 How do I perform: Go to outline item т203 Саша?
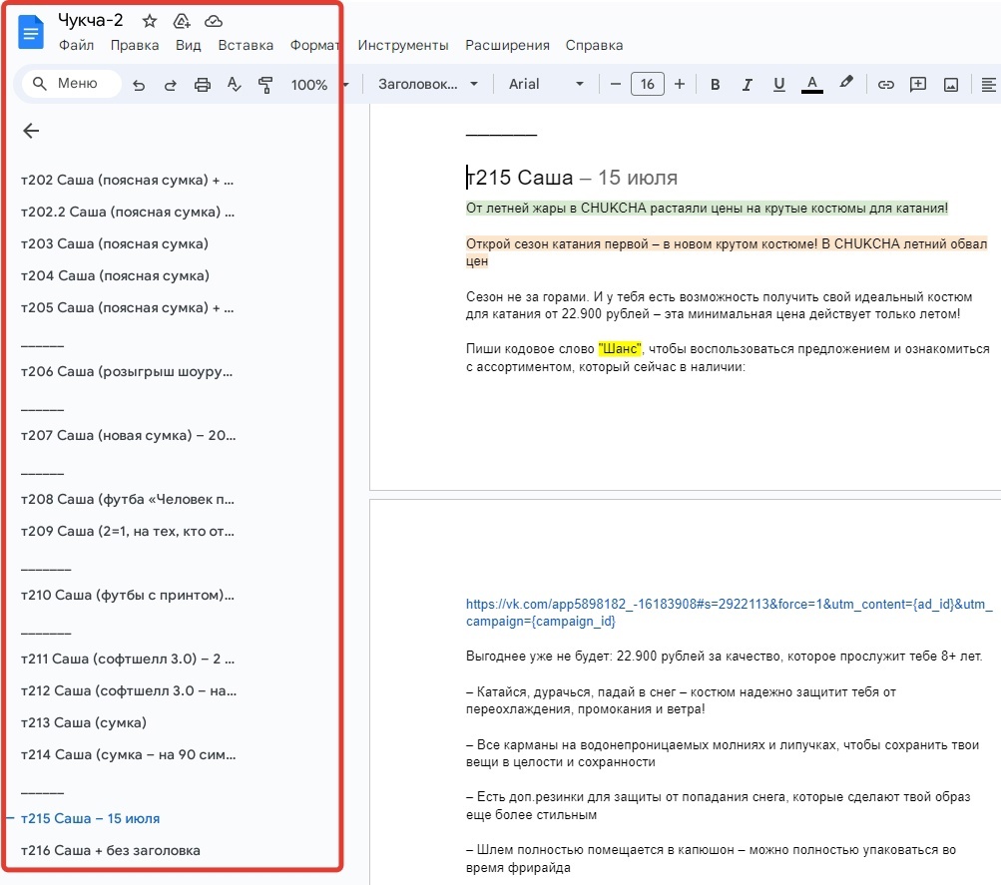(115, 243)
